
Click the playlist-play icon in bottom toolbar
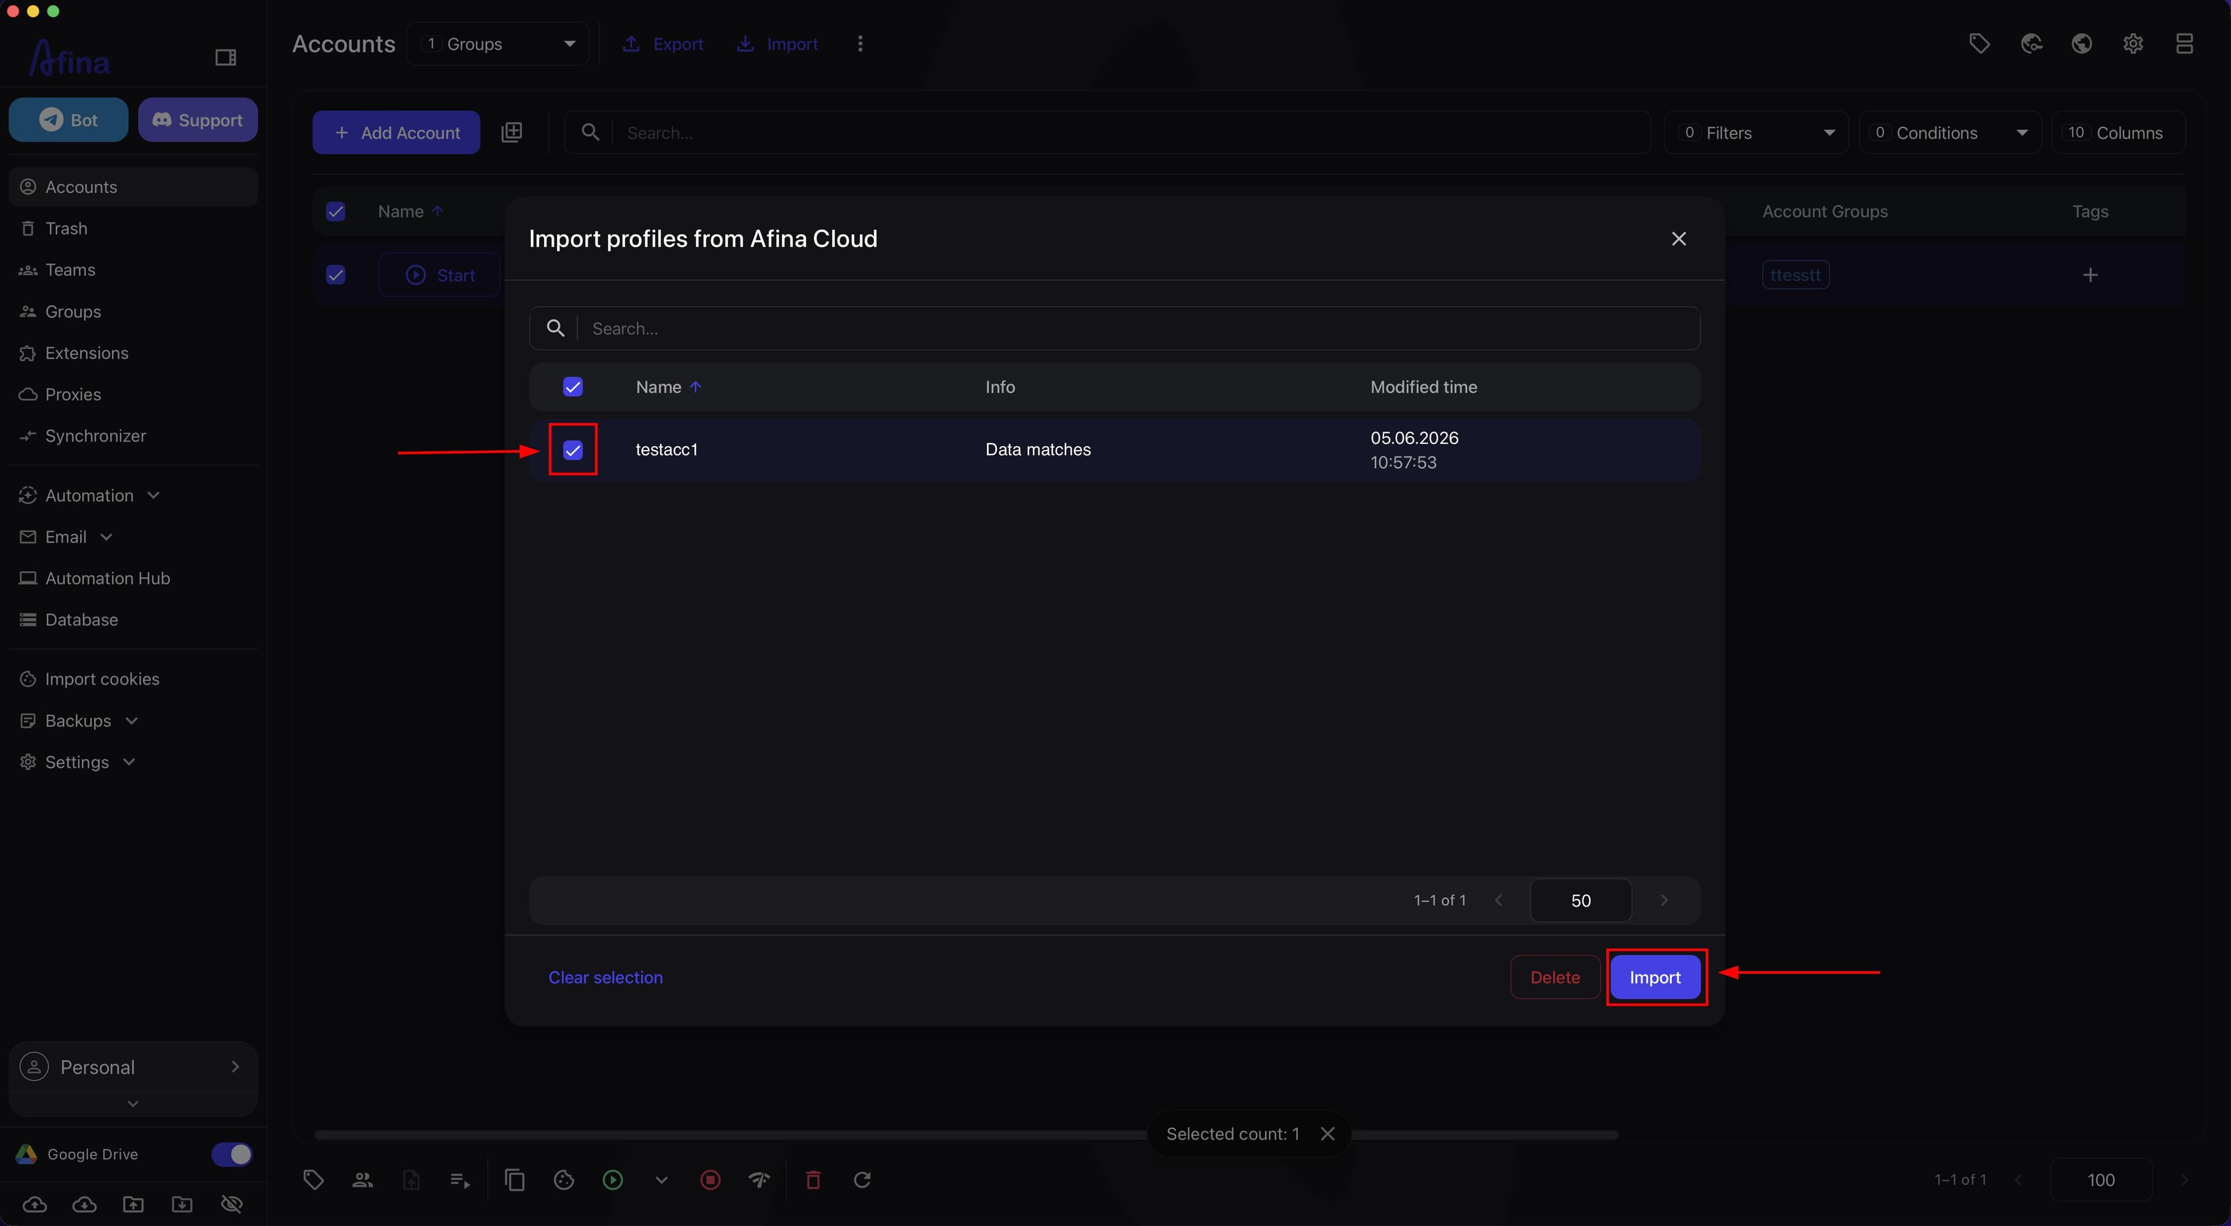coord(460,1179)
